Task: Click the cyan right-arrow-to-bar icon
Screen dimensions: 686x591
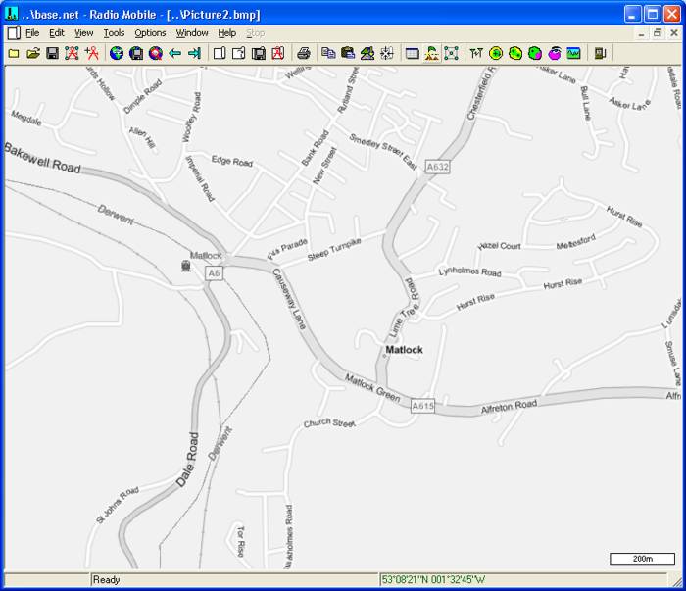Action: point(194,53)
